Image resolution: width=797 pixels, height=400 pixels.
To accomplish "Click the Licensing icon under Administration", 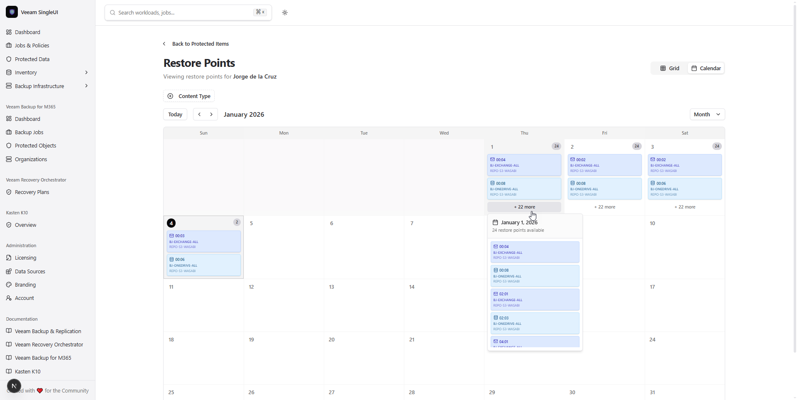I will 9,258.
